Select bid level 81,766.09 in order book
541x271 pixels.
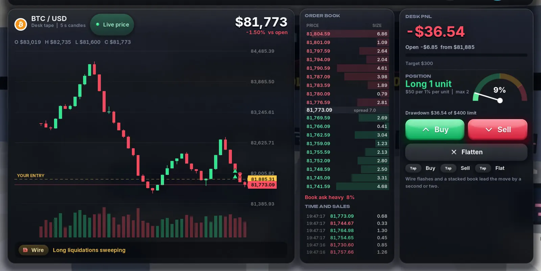pyautogui.click(x=347, y=126)
